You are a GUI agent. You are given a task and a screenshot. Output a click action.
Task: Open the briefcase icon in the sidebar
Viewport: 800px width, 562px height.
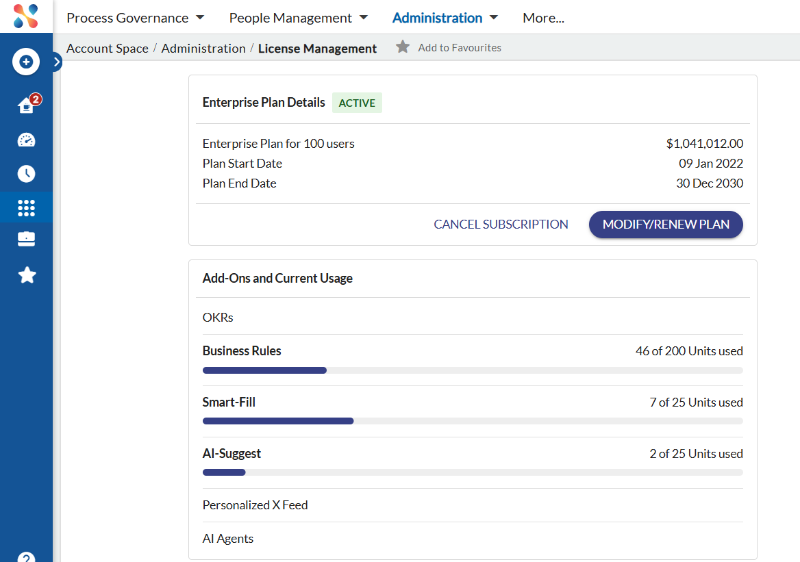point(26,240)
